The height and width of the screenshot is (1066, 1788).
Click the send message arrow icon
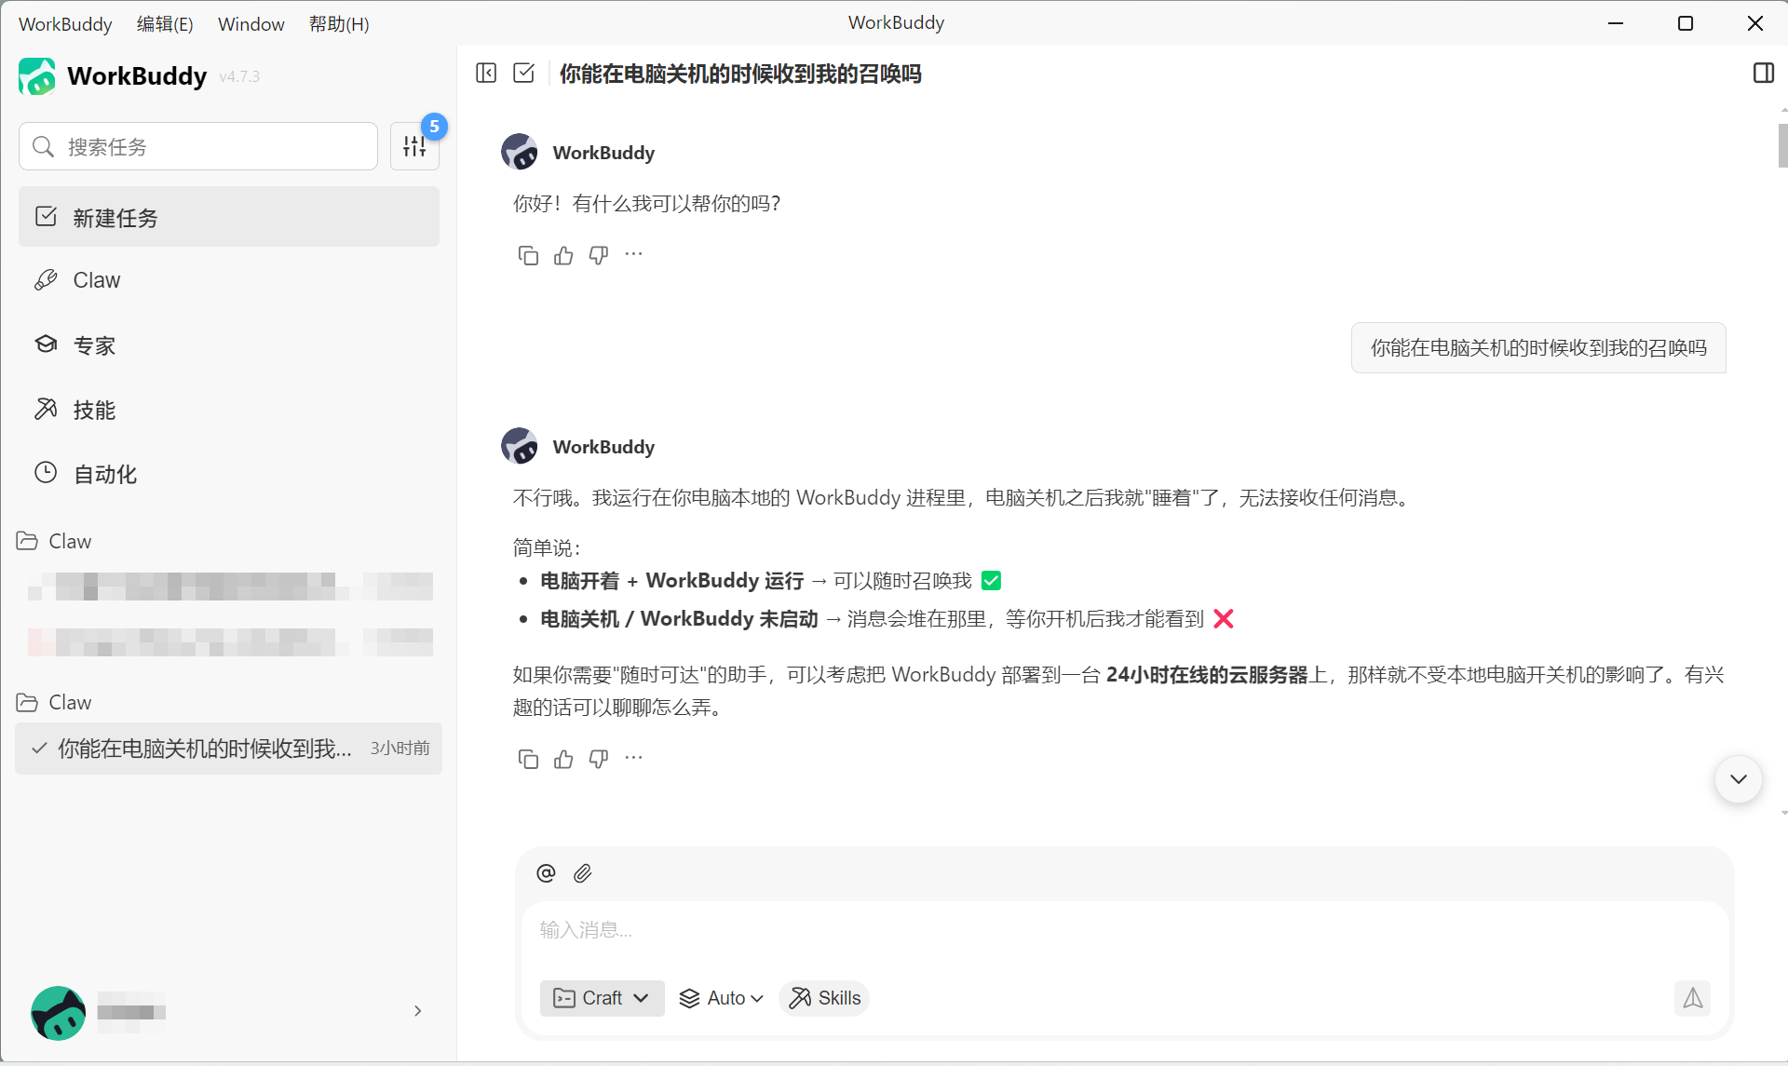pyautogui.click(x=1692, y=998)
